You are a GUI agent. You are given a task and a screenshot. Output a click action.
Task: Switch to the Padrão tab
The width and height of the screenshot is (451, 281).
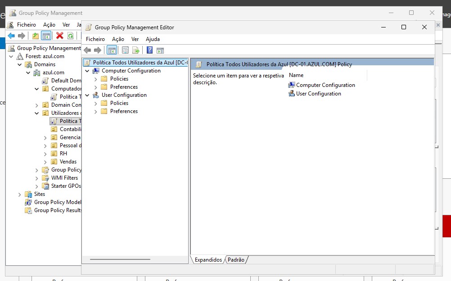pyautogui.click(x=236, y=260)
